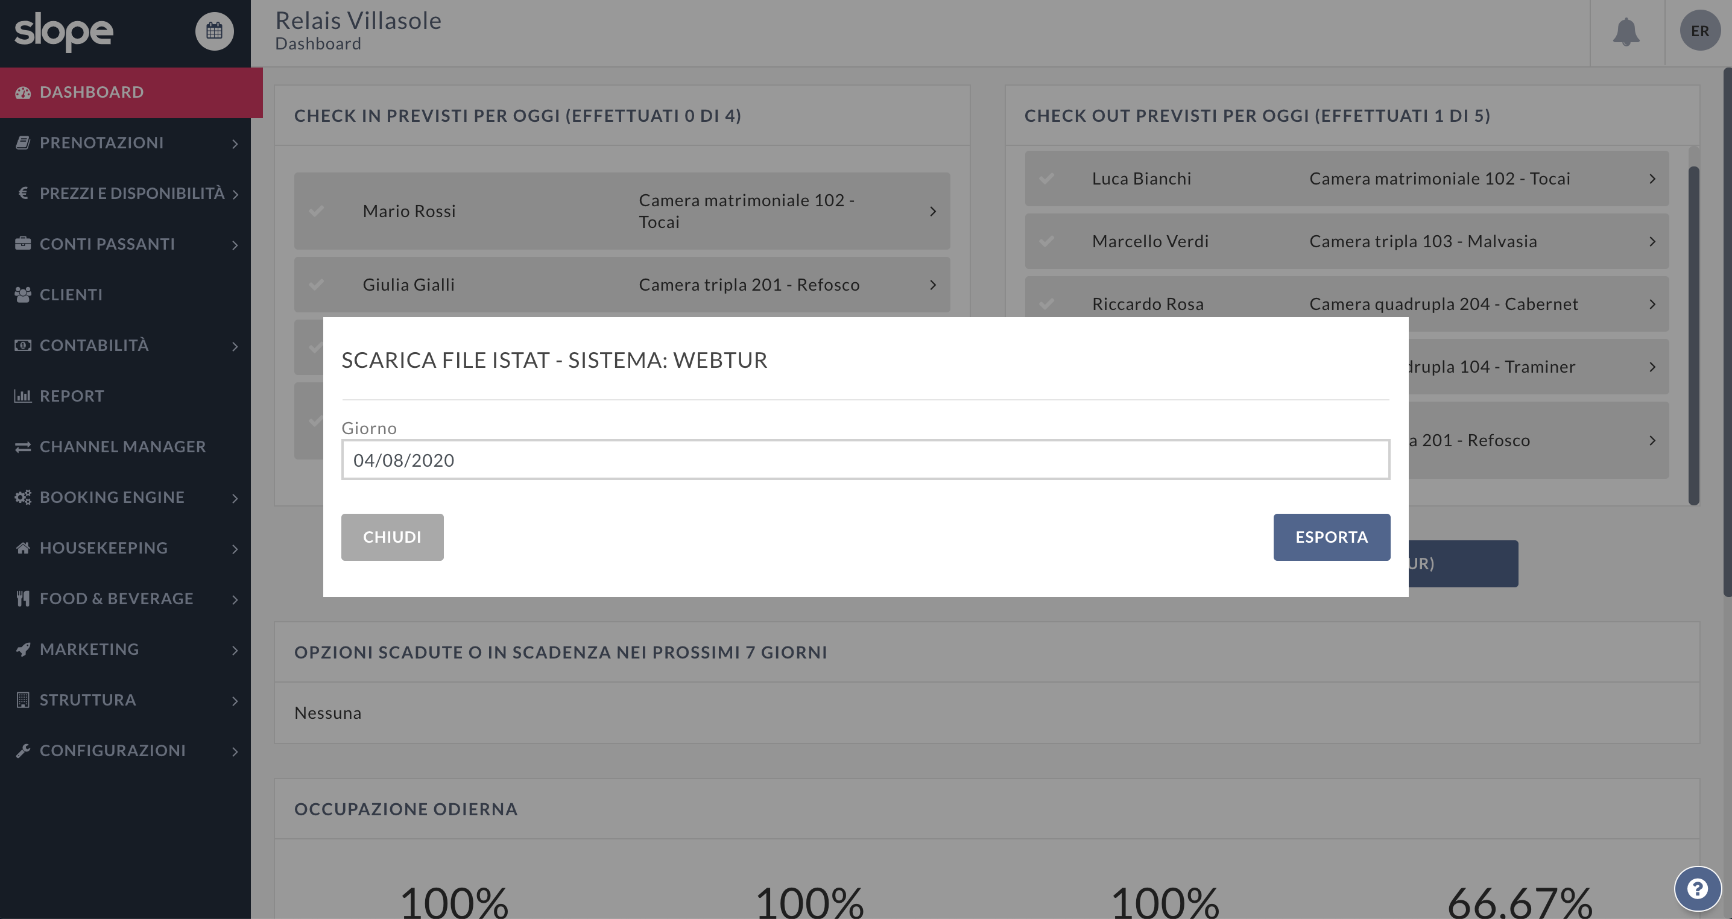Image resolution: width=1732 pixels, height=919 pixels.
Task: Click the Dashboard gauge icon
Action: pos(23,92)
